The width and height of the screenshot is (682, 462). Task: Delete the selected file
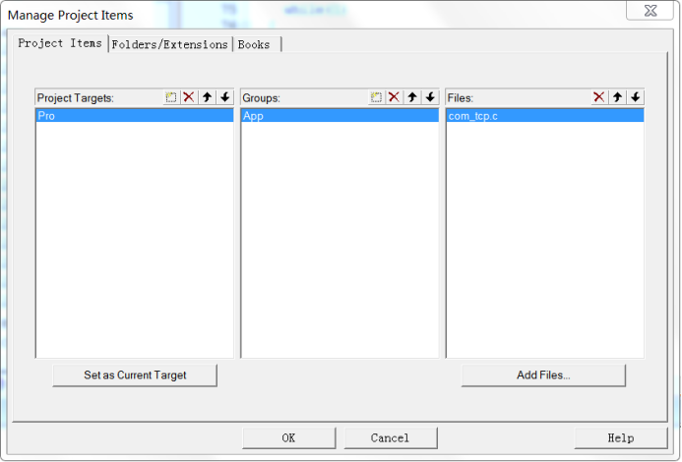click(599, 97)
